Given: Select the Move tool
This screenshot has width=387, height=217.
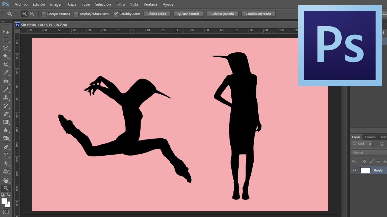Looking at the screenshot, I should (6, 32).
